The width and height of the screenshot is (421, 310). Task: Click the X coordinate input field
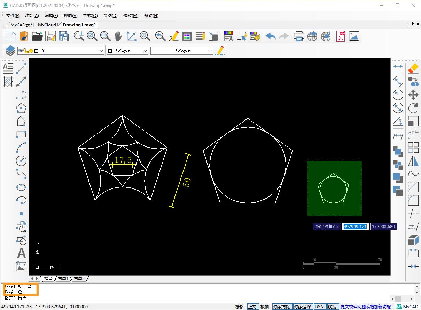[355, 226]
